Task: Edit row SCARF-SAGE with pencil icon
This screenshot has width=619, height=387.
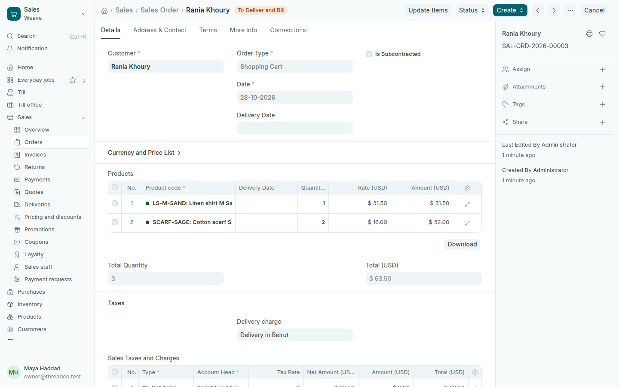Action: click(467, 223)
